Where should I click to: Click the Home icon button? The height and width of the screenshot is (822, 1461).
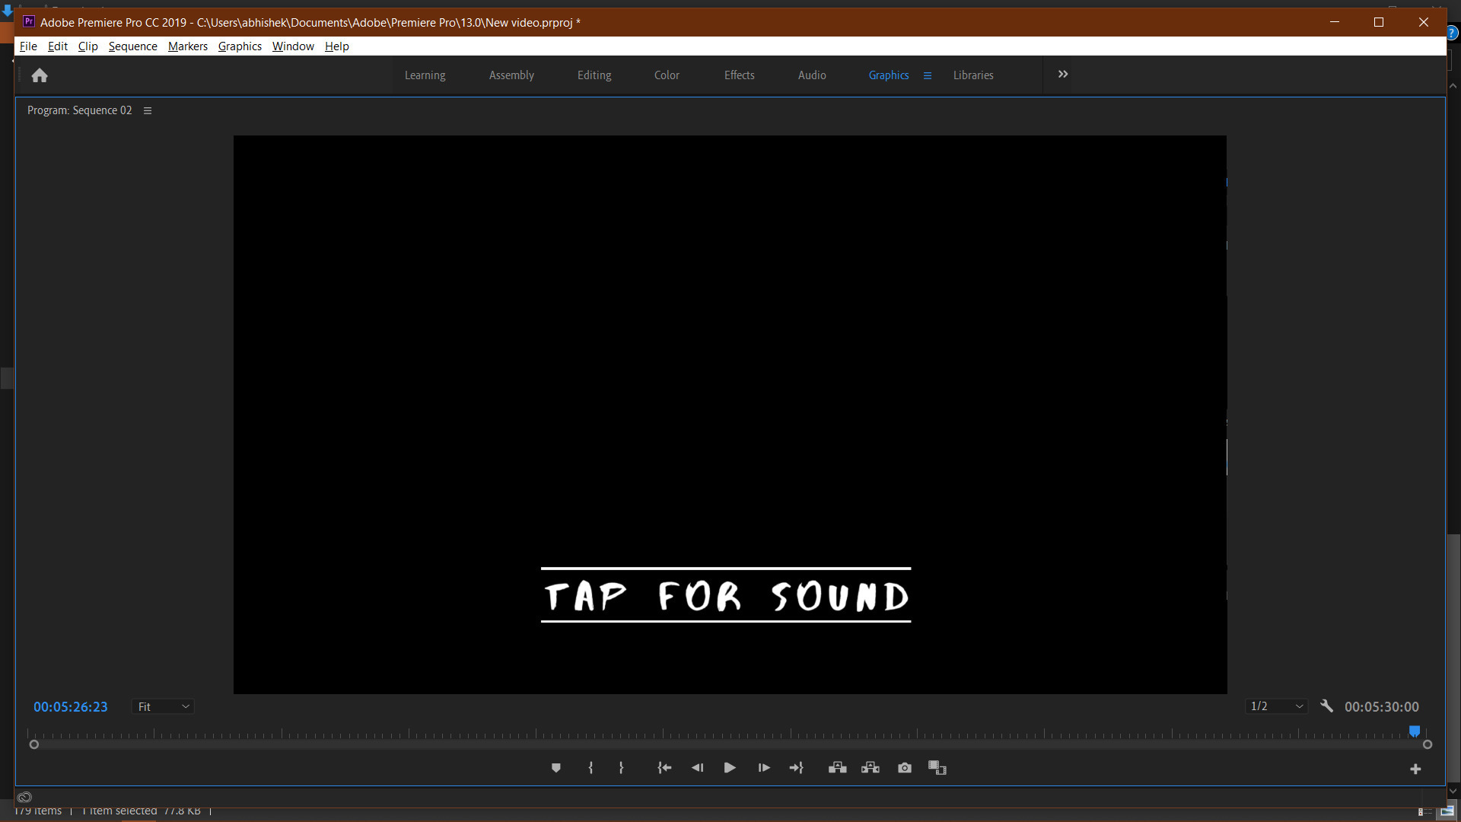[39, 75]
